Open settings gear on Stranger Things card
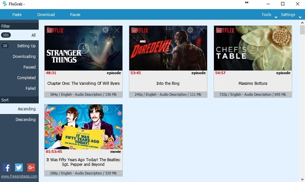Screen dimensions: 305x182 [105, 30]
